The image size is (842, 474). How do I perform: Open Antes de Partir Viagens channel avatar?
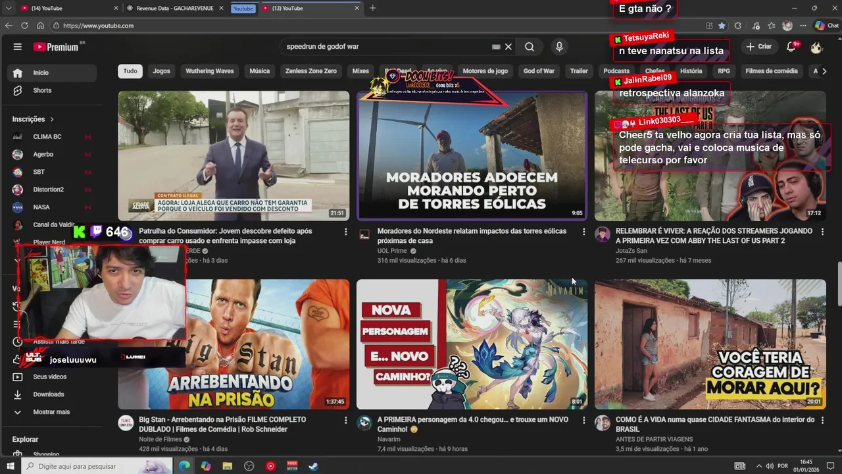point(603,423)
